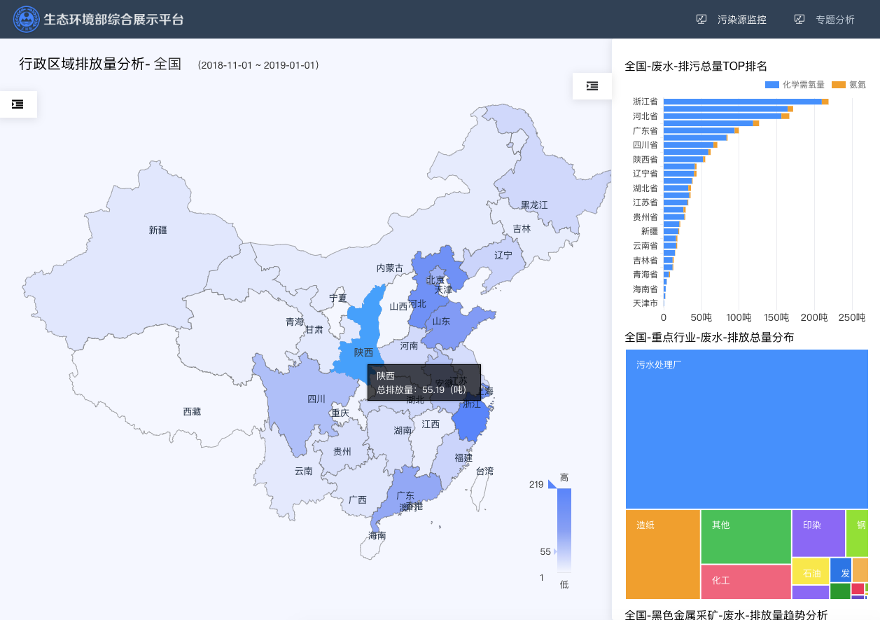Click the 四川省 bar in ranking chart
This screenshot has width=880, height=620.
pyautogui.click(x=690, y=145)
